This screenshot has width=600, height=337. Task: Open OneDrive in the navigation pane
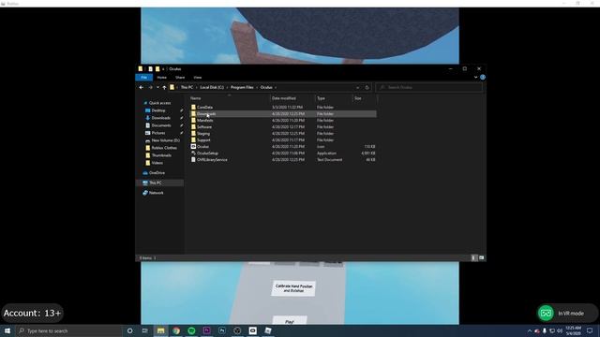[157, 172]
